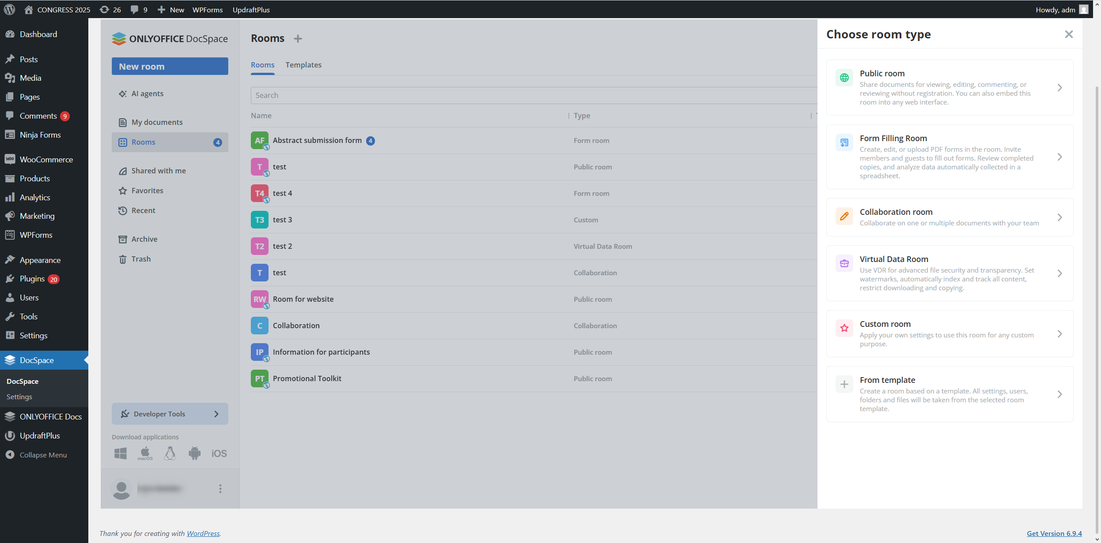
Task: Click the Get Version 6.9.4 link
Action: pos(1054,533)
